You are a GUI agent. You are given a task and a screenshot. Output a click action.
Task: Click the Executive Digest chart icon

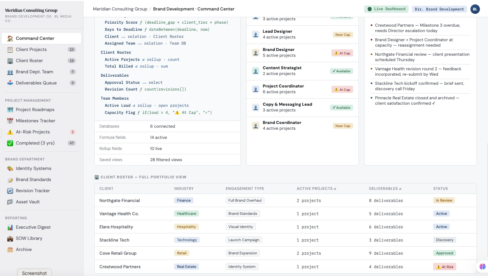click(x=10, y=227)
